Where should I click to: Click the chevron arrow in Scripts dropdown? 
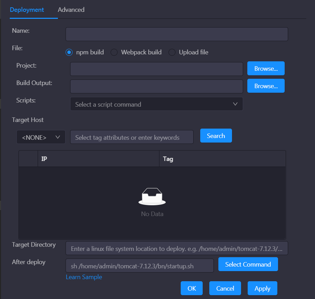(x=235, y=104)
